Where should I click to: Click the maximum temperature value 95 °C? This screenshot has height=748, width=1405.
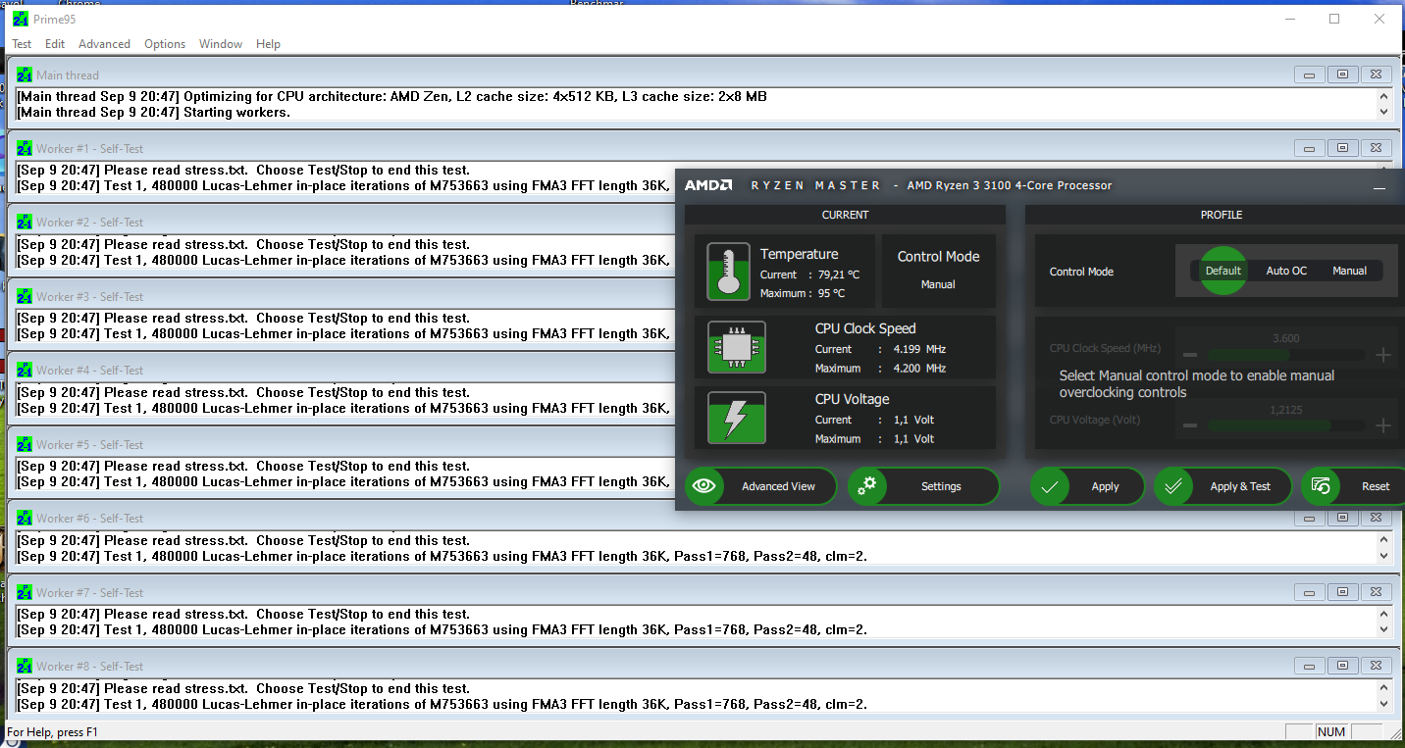point(831,293)
